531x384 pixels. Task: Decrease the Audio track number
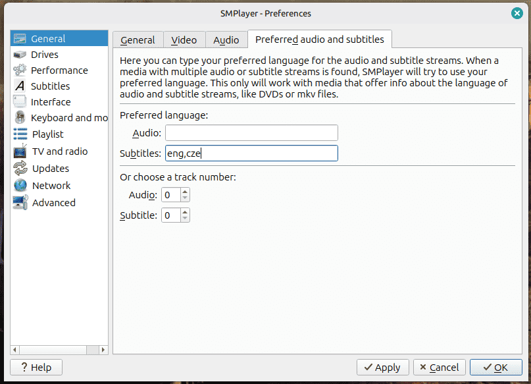(185, 198)
